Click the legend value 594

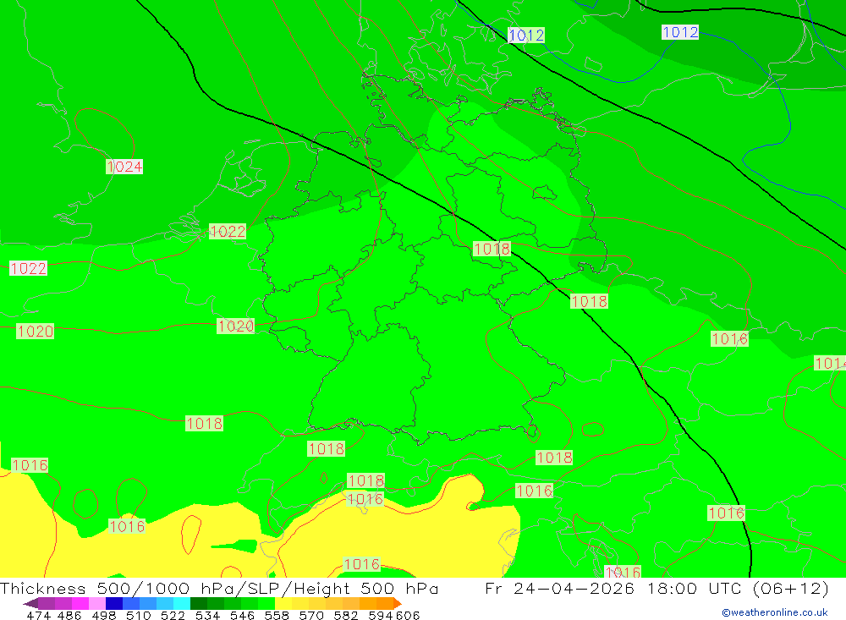(x=381, y=615)
